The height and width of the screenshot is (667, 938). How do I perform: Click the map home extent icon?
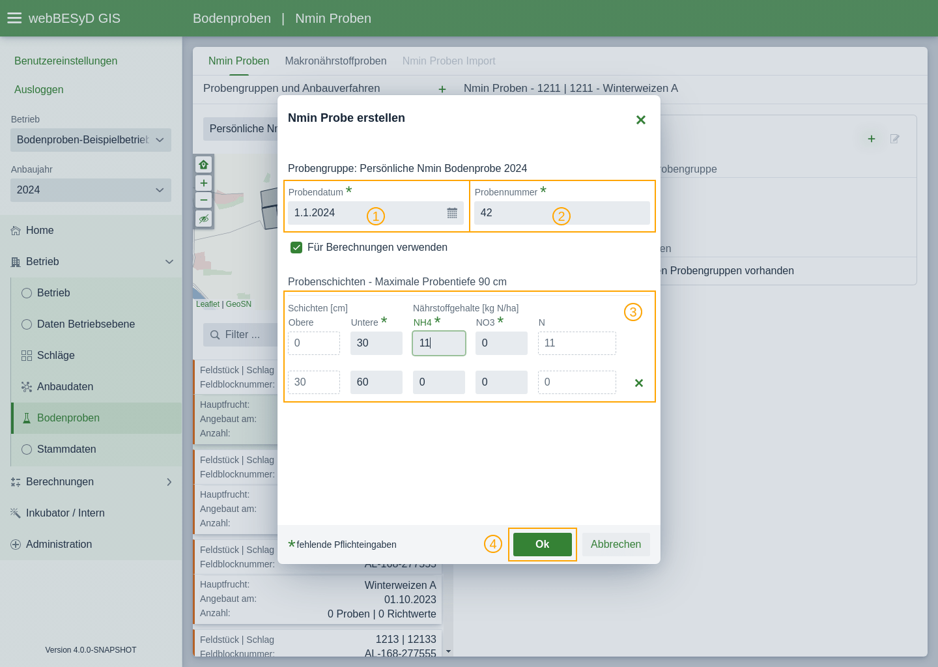pos(204,165)
